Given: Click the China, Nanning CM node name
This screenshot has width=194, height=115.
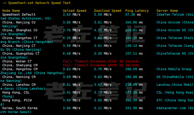Looking at the screenshot, I should coord(19,77).
